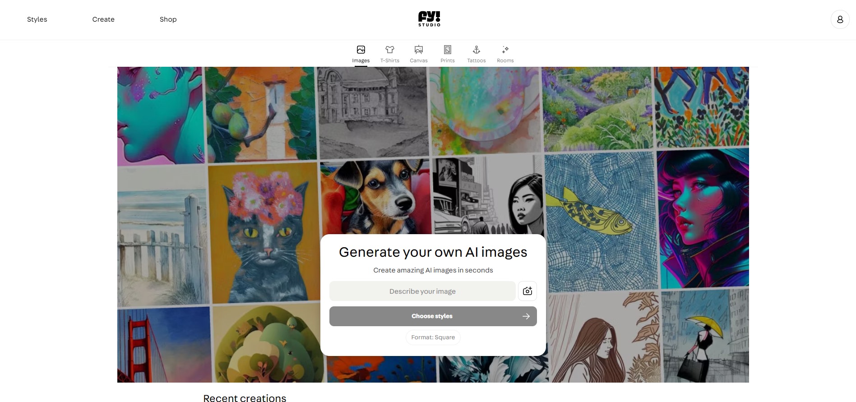Click the FY! Studio logo
Image resolution: width=856 pixels, height=402 pixels.
tap(429, 19)
